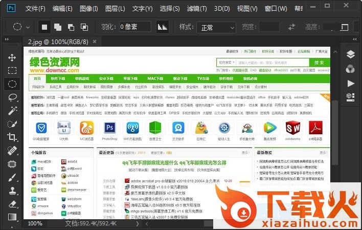Click the 首页 tab in the image

tap(37, 79)
